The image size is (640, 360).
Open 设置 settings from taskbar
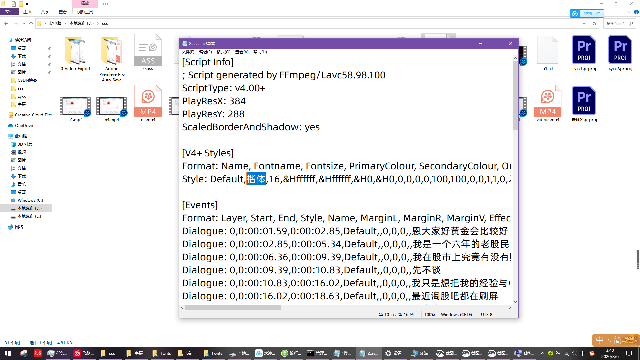pyautogui.click(x=393, y=353)
